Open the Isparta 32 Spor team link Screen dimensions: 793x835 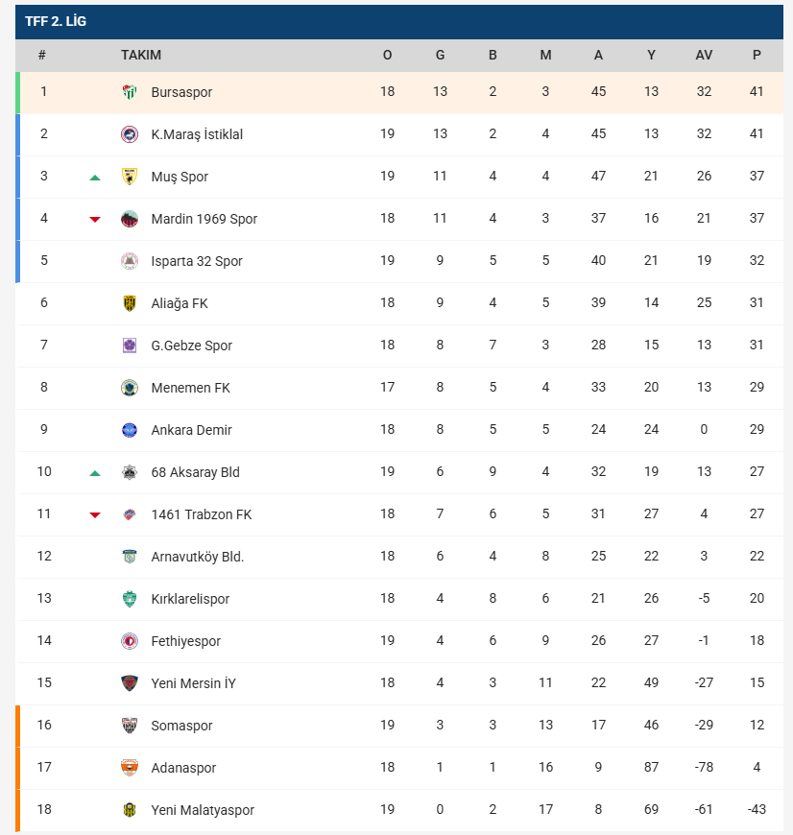coord(197,261)
